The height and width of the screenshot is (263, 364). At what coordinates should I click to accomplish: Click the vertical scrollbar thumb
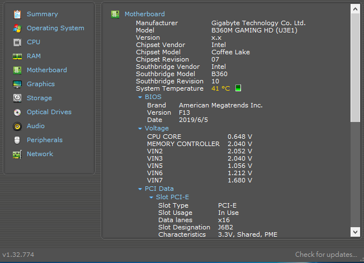click(x=355, y=68)
